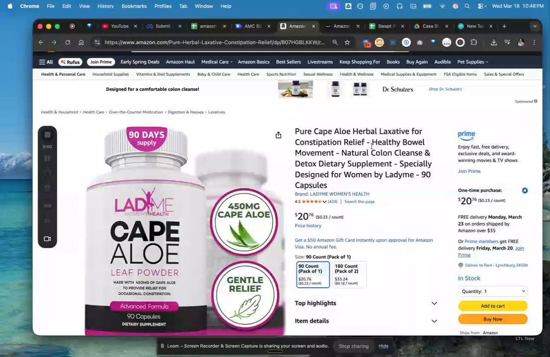Open Vitamins & Diet Supplements category
This screenshot has height=357, width=550.
tap(163, 75)
